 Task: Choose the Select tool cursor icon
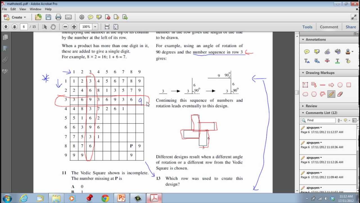(x=44, y=27)
